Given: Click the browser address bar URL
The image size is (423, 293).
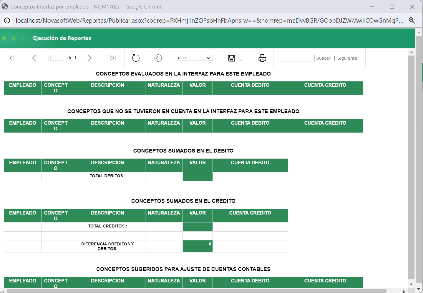Looking at the screenshot, I should pos(206,21).
